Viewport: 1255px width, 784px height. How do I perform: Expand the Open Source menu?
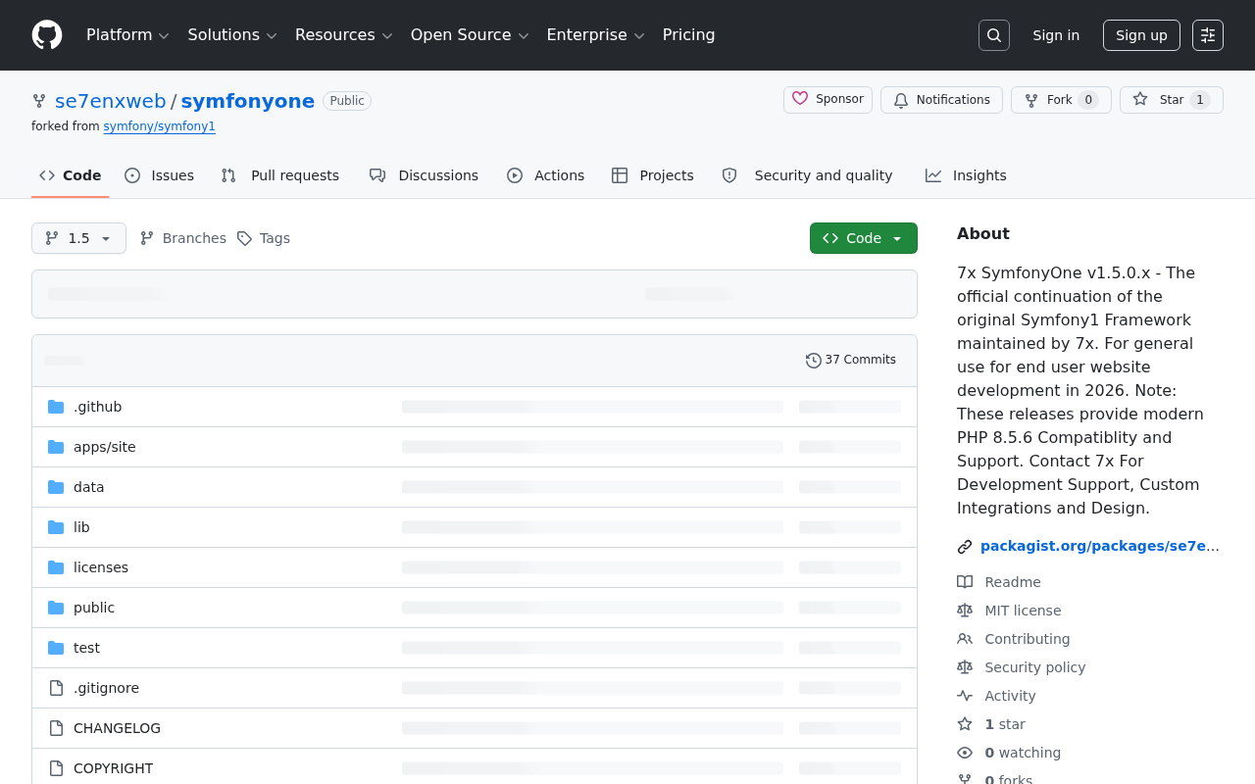[x=470, y=35]
